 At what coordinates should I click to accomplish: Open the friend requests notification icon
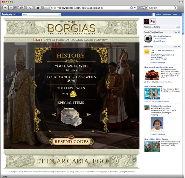point(14,14)
